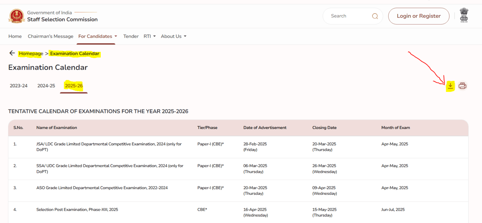Click the 16-Apr-2025 advertisement date
482x223 pixels.
[x=255, y=210]
